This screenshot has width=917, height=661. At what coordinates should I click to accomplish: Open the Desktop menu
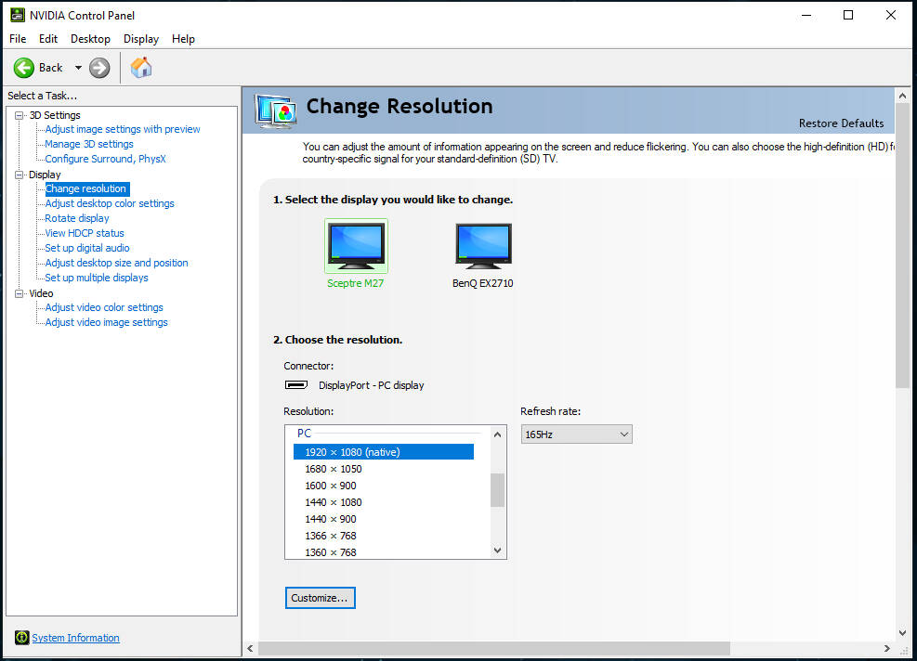(90, 39)
